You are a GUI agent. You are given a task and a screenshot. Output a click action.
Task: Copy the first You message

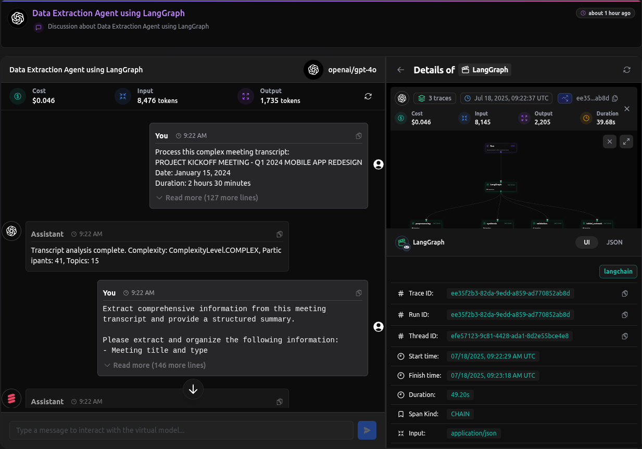(x=359, y=136)
